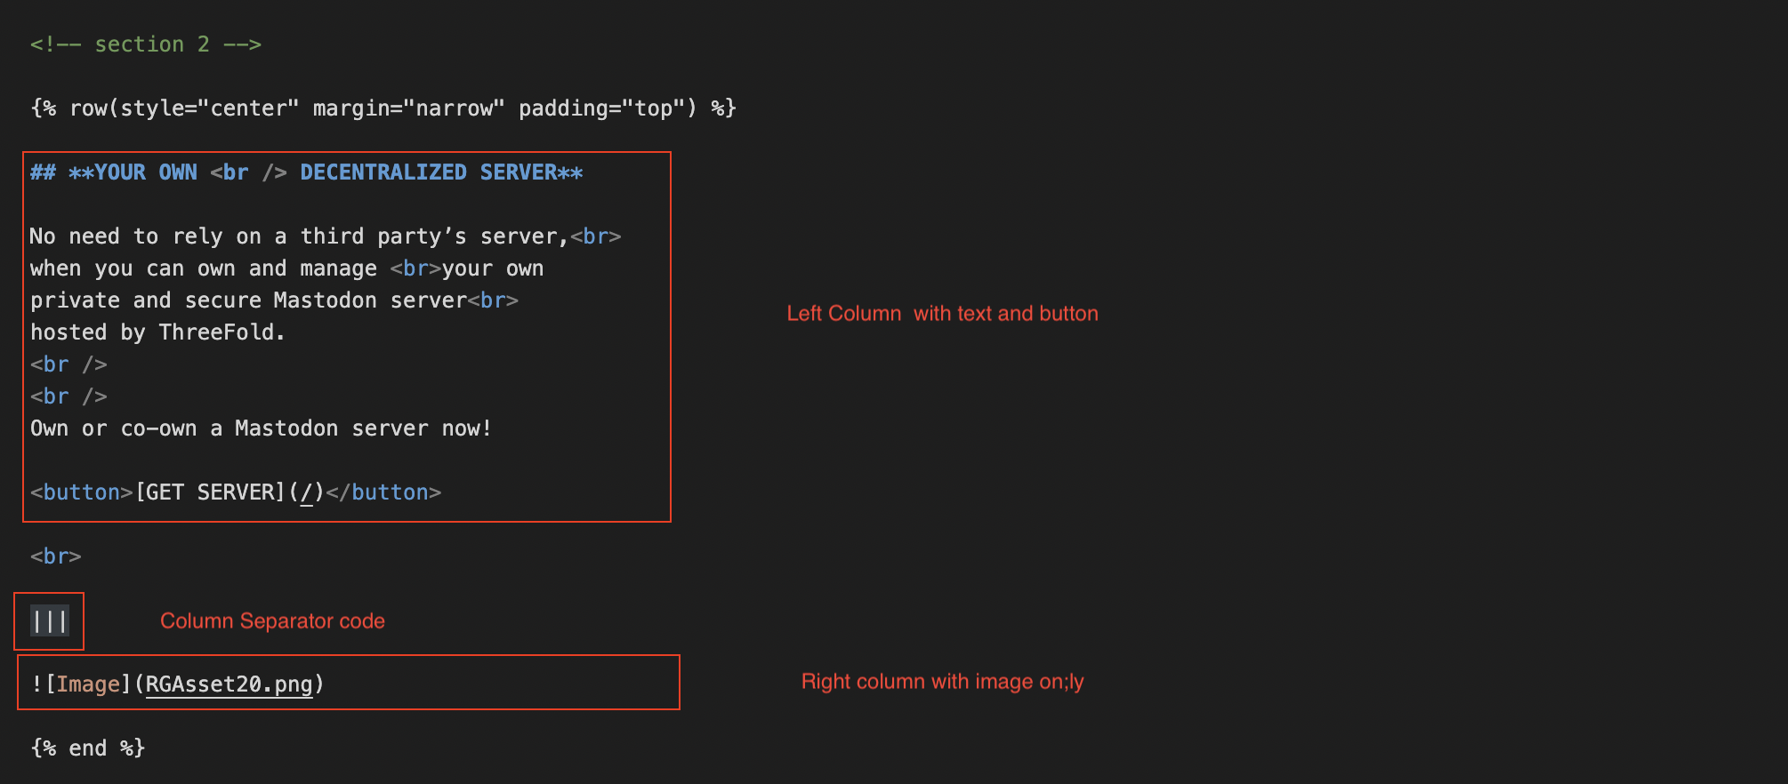The width and height of the screenshot is (1788, 784).
Task: Select the ||| column separator
Action: click(50, 621)
